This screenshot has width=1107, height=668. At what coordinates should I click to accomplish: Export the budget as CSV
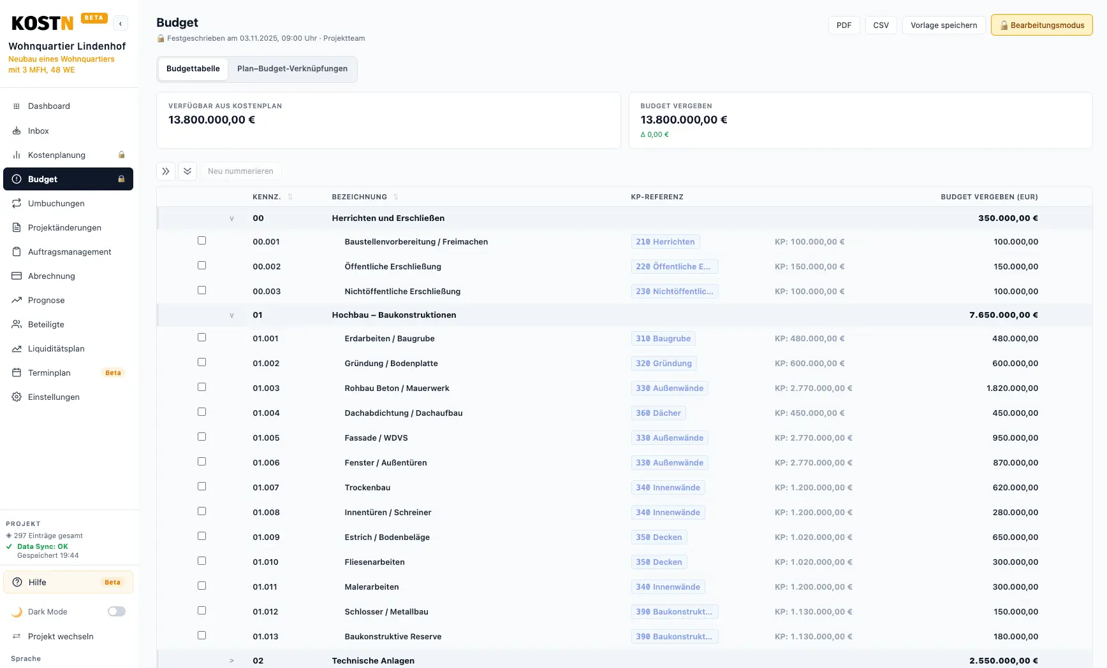(881, 25)
